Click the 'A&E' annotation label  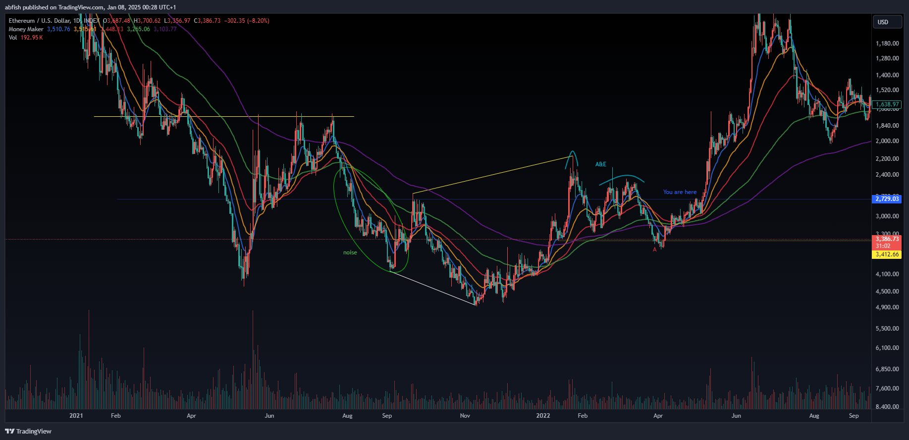point(600,164)
